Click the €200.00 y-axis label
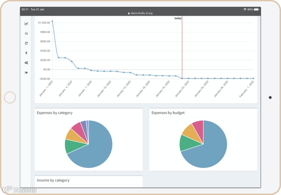 pos(45,60)
